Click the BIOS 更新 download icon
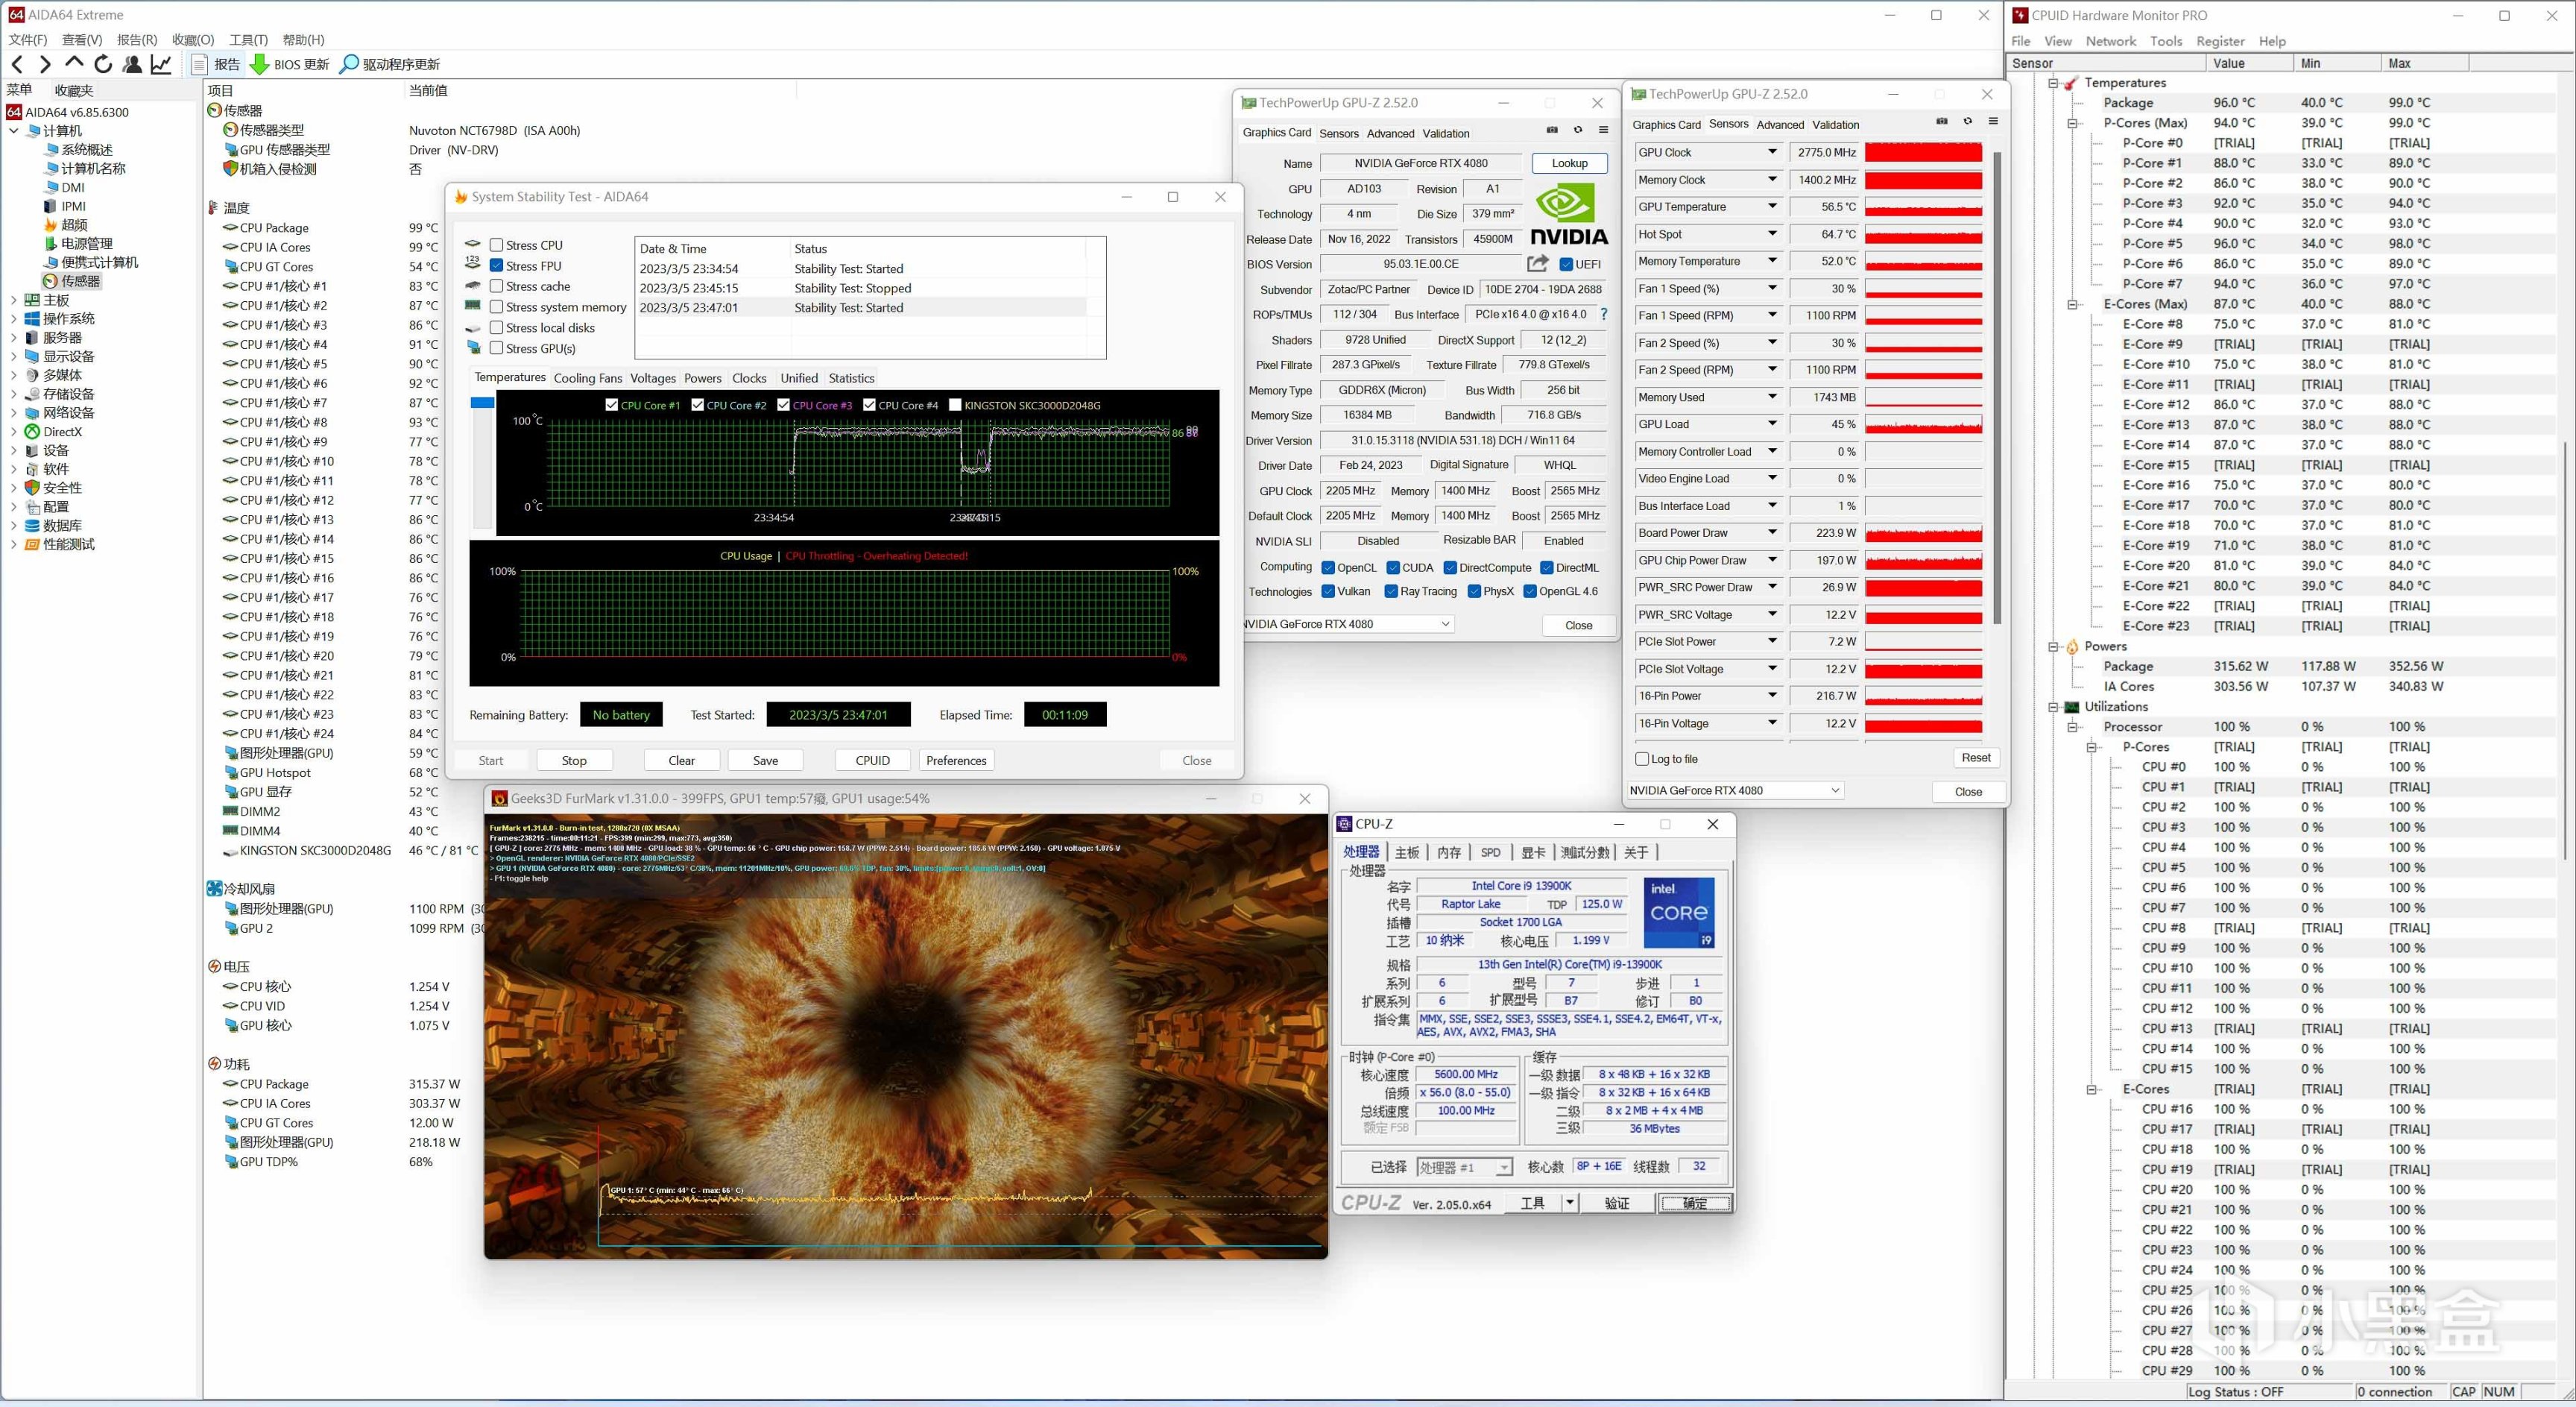 click(x=259, y=64)
